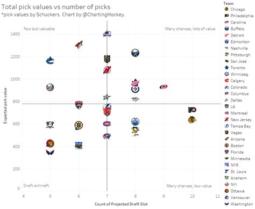Select the Arizona Coyotes logo marker
This screenshot has width=255, height=209.
tap(79, 45)
